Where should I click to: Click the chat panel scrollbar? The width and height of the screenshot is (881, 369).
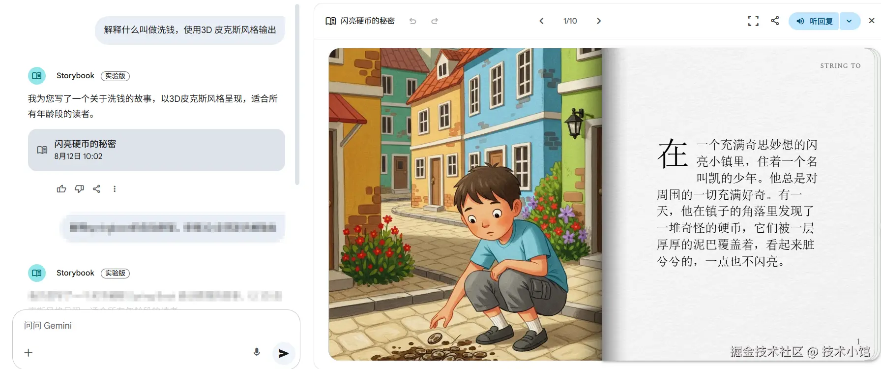(x=297, y=94)
